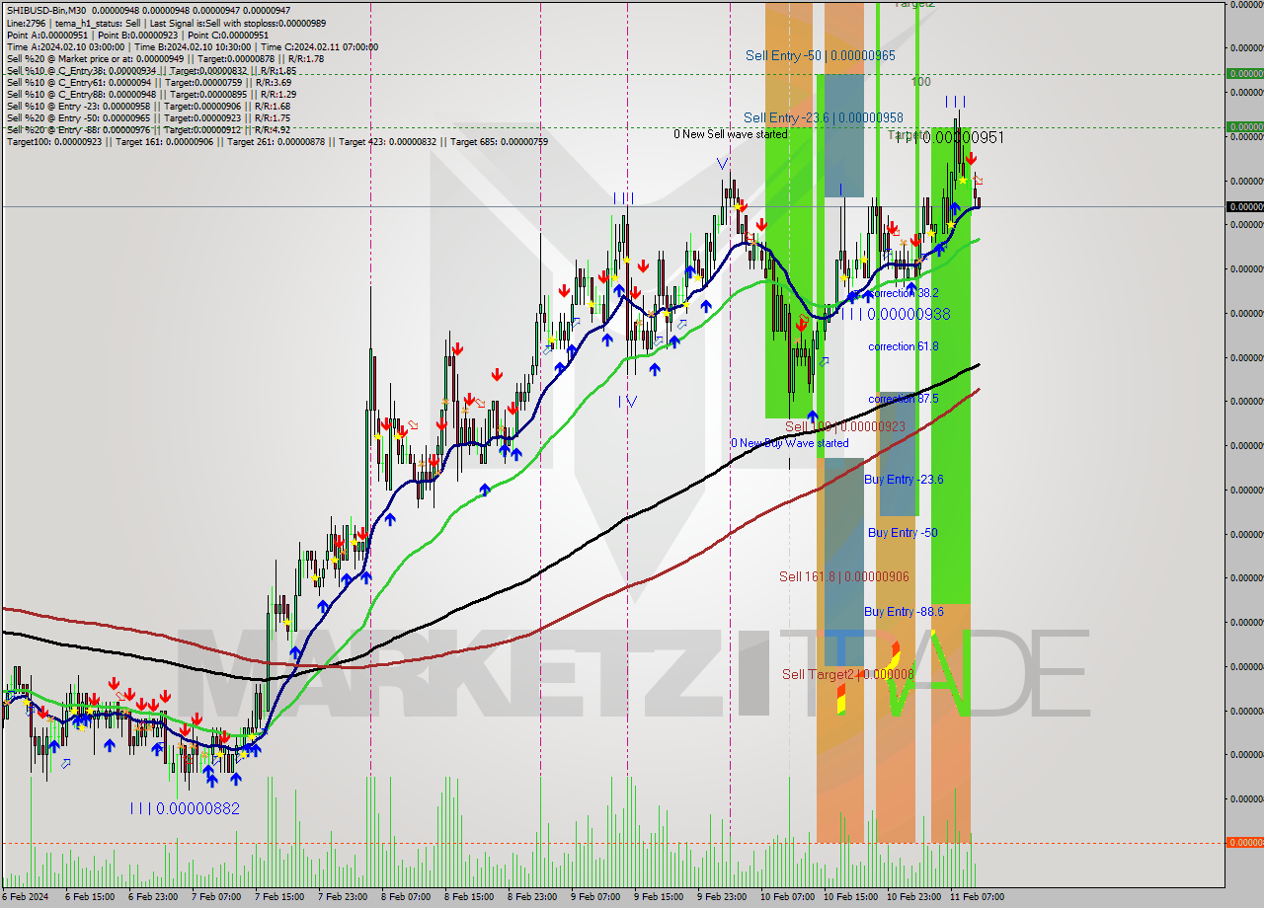1264x908 pixels.
Task: Click the '9 Feb 07:00' time axis label
Action: (x=595, y=897)
